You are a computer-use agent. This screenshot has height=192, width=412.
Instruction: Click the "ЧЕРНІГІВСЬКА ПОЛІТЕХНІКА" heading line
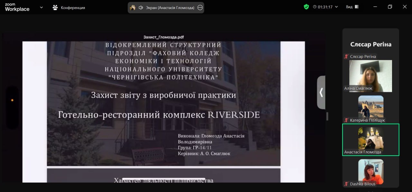tap(163, 77)
